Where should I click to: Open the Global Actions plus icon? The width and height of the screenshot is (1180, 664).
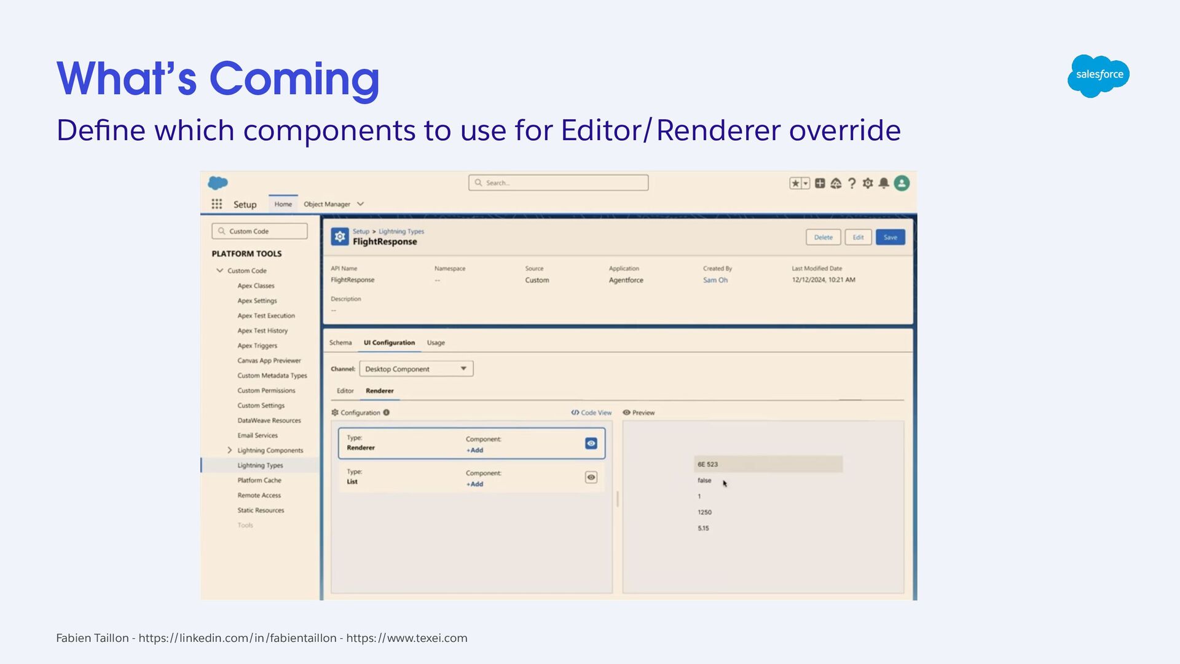point(820,183)
